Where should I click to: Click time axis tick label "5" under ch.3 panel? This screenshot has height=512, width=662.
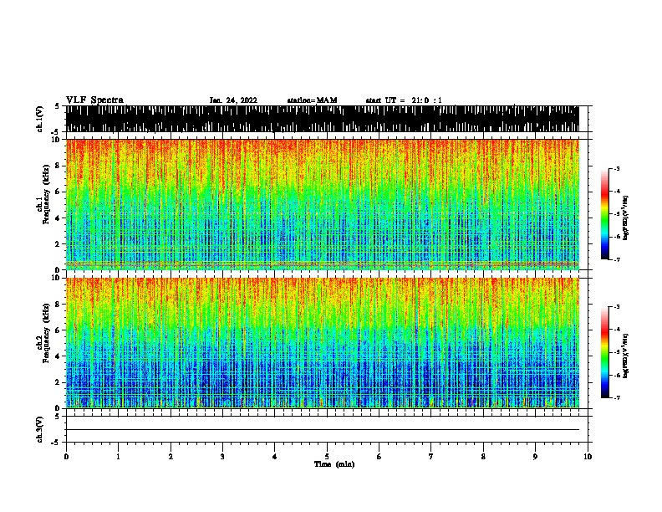coord(327,457)
